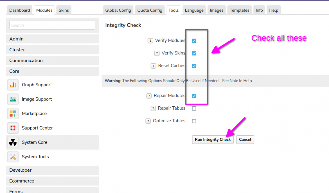
Task: Enable the Repair Tables checkbox
Action: point(194,108)
